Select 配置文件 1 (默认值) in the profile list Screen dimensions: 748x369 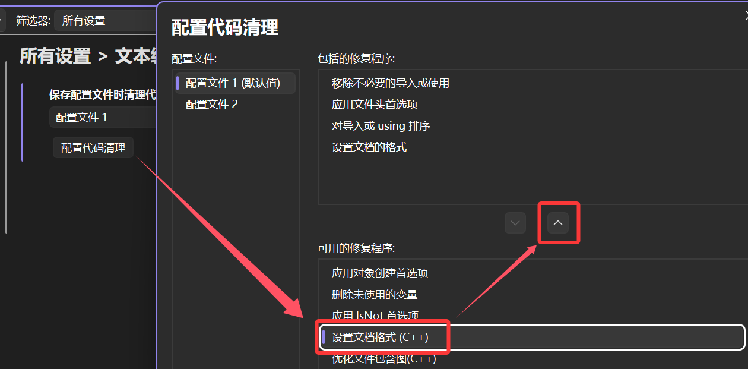[231, 83]
